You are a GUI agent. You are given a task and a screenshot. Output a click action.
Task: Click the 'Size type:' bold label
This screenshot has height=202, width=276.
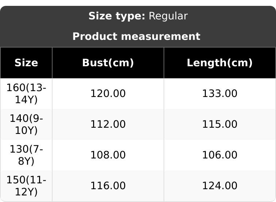coord(117,16)
